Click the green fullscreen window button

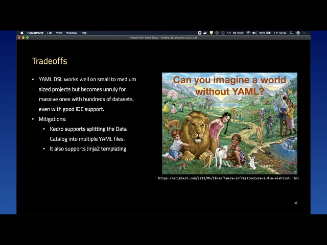pos(27,37)
